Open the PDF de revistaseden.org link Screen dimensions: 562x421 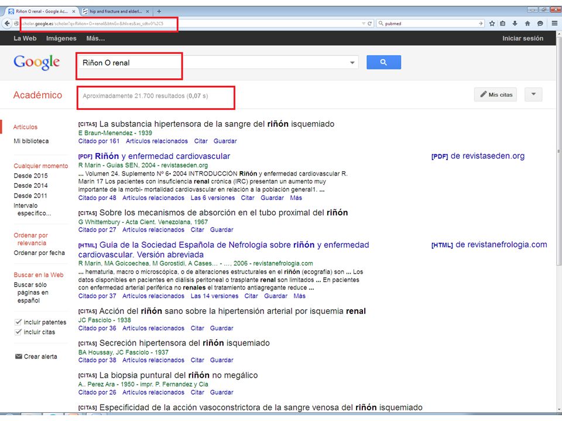pos(478,156)
